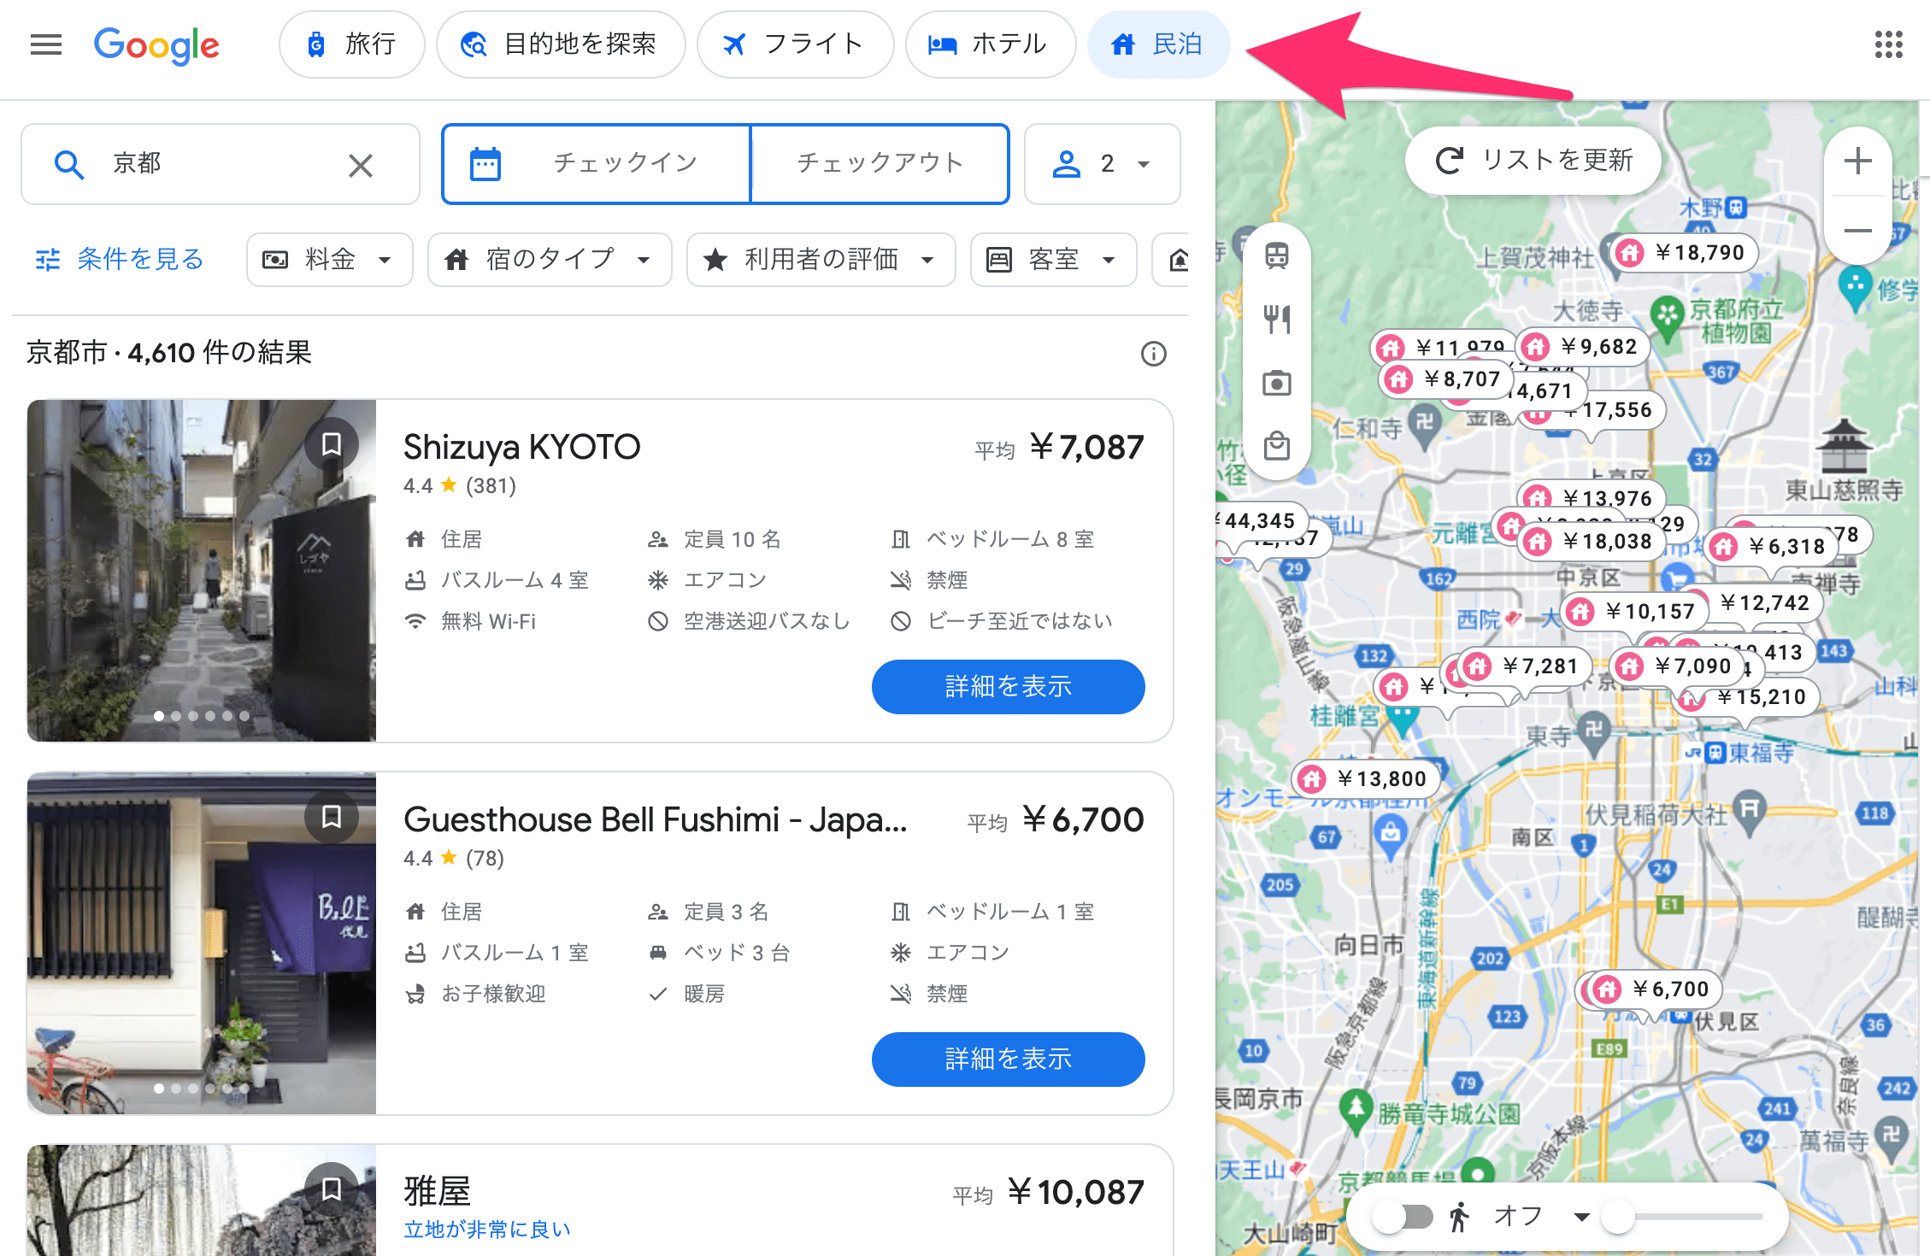Select the 民泊 tab
This screenshot has width=1930, height=1256.
click(1158, 44)
